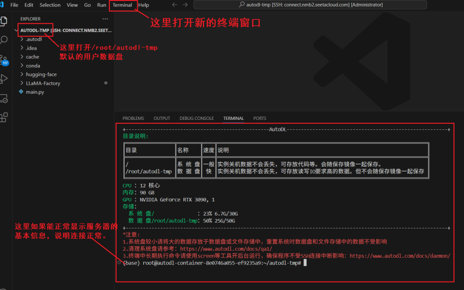Switch to the PROBLEMS panel tab

point(133,118)
